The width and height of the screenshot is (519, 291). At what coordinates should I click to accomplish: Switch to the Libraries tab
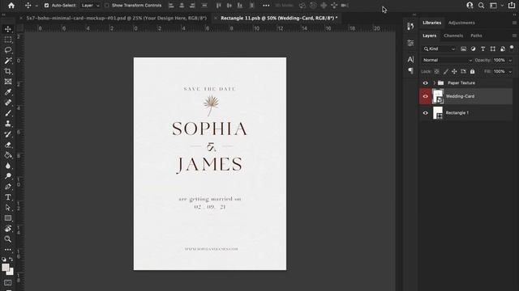[431, 23]
